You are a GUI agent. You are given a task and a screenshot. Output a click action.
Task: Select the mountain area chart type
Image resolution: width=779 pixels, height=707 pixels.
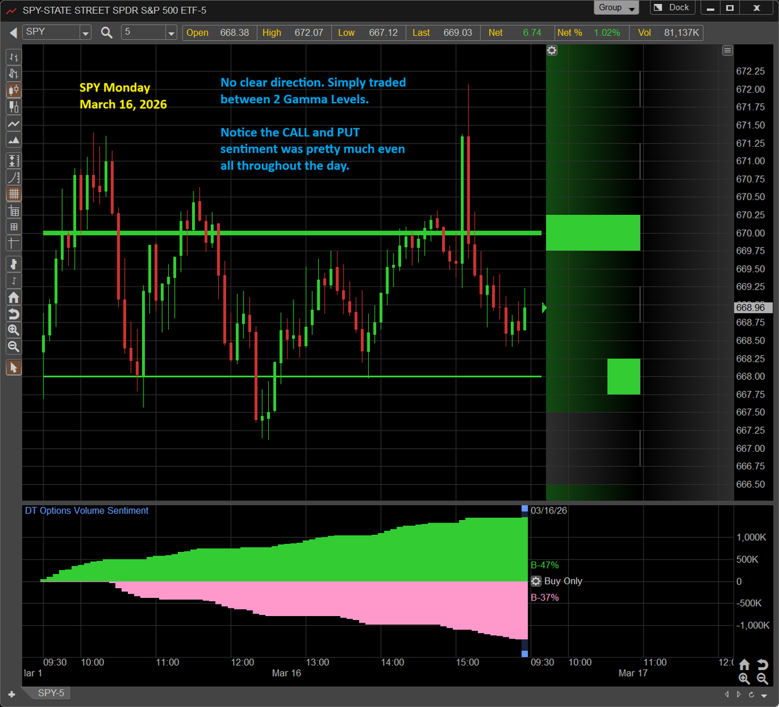13,140
